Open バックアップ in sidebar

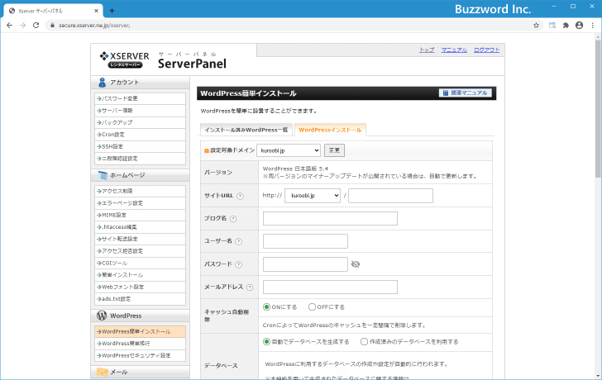(140, 122)
